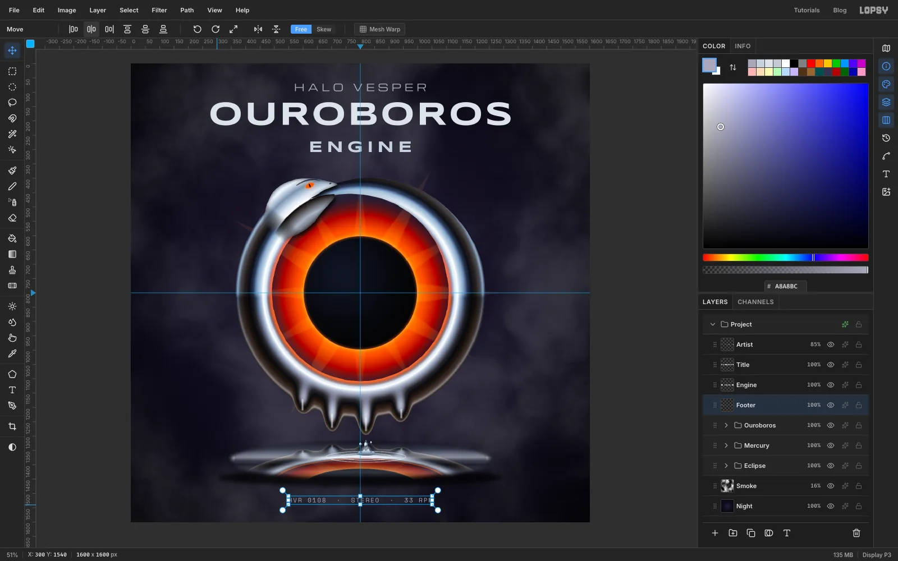This screenshot has width=898, height=561.
Task: Select the Clone Stamp tool
Action: [12, 270]
